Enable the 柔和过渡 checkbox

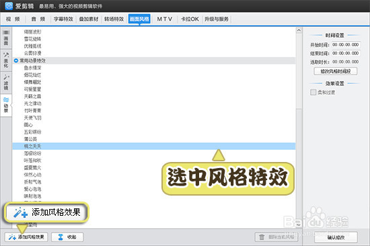(313, 92)
